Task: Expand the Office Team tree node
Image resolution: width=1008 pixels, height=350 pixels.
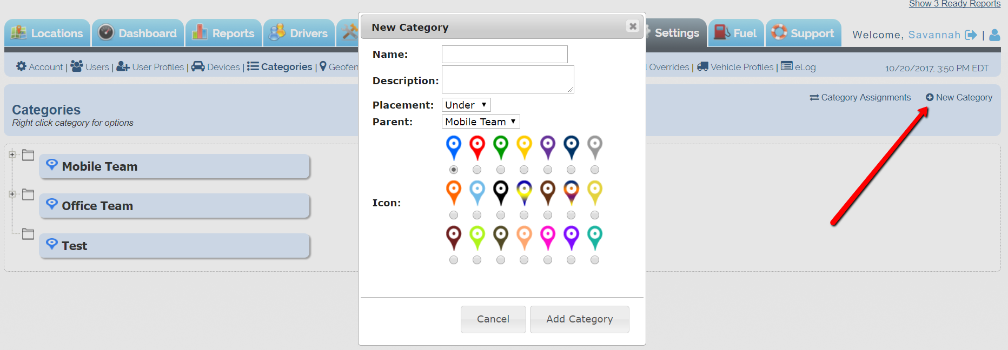Action: pyautogui.click(x=12, y=194)
